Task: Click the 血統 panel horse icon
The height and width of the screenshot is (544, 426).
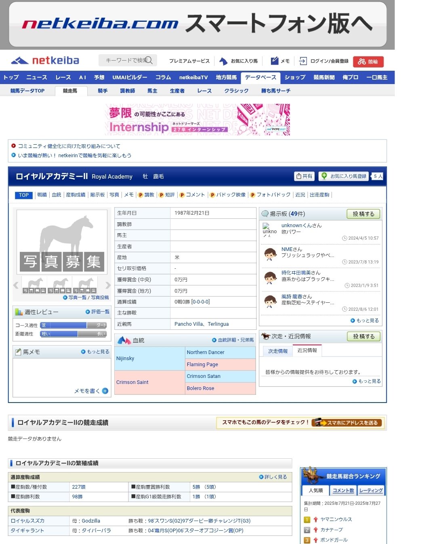Action: tap(124, 340)
